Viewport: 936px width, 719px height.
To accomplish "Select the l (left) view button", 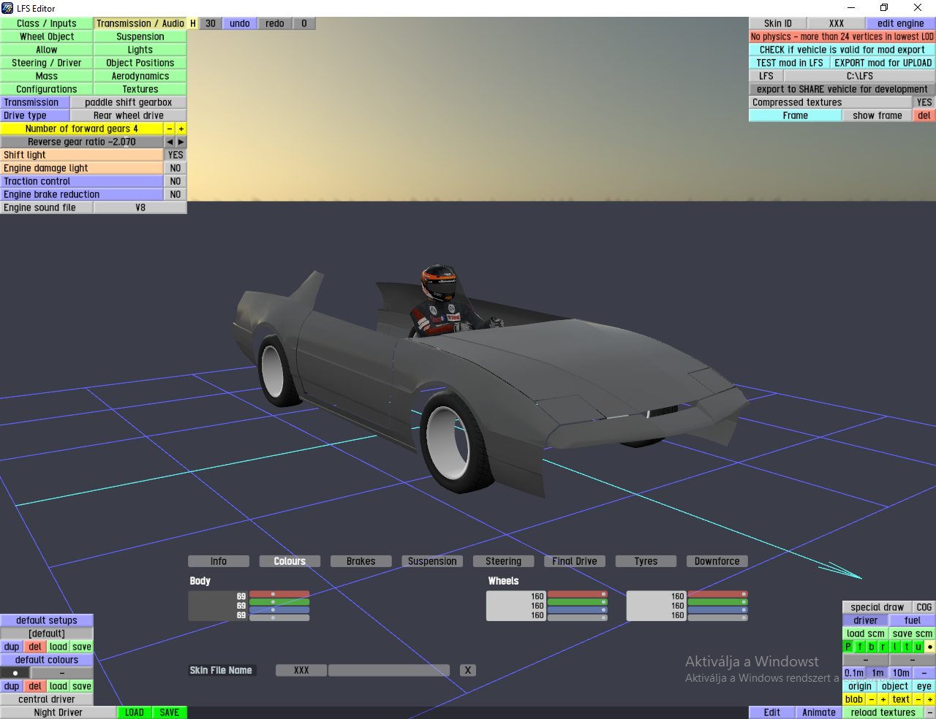I will [895, 647].
